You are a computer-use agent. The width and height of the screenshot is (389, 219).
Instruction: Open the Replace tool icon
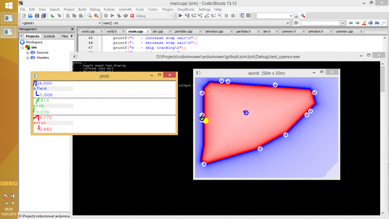click(x=96, y=16)
